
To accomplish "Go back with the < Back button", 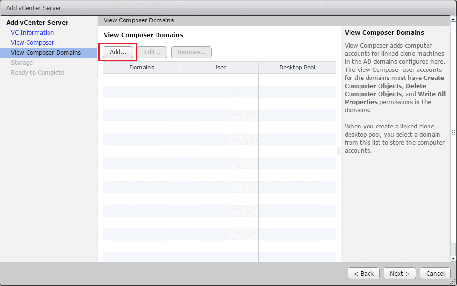I will (363, 274).
